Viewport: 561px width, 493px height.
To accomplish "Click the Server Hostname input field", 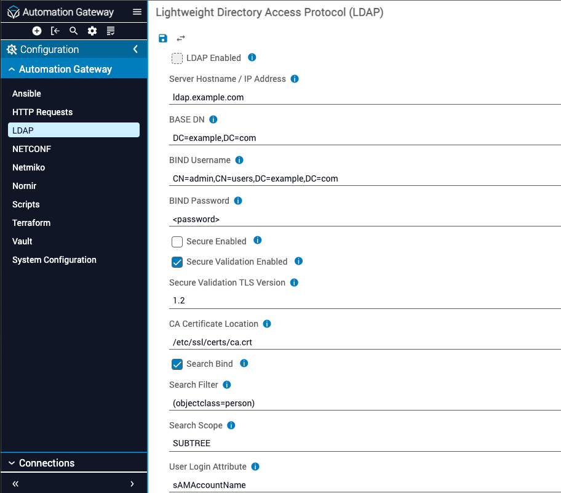I will [x=363, y=97].
